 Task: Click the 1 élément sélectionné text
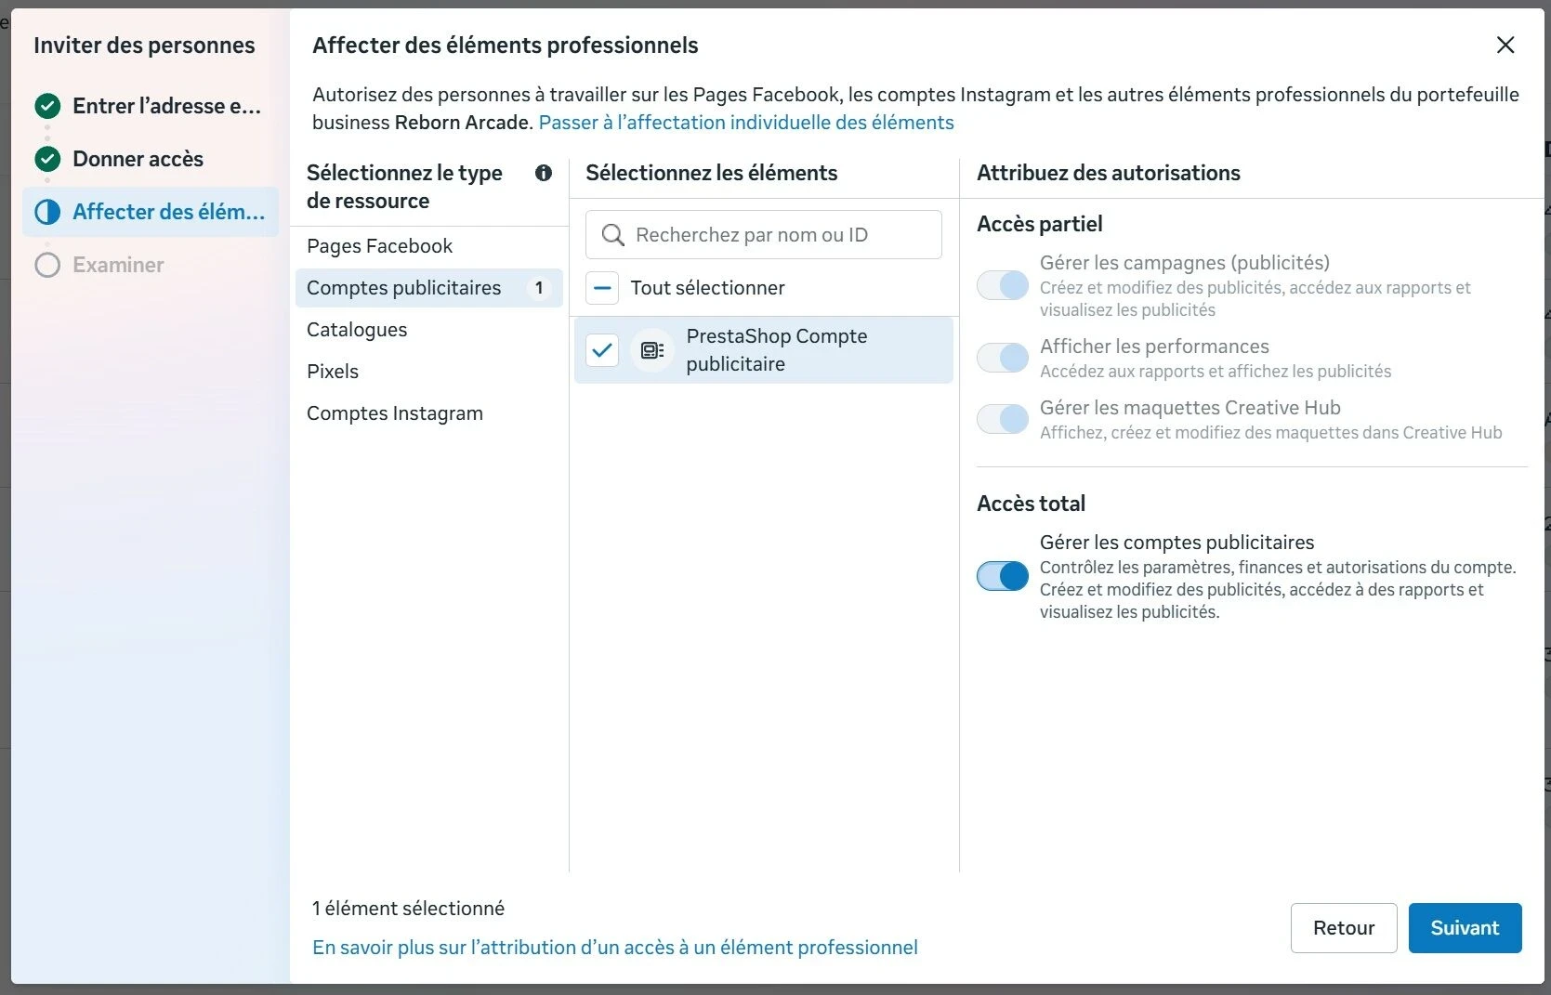click(408, 909)
